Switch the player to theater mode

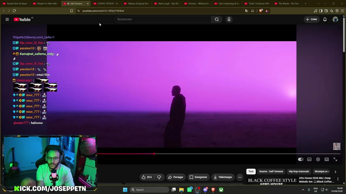pos(327,160)
